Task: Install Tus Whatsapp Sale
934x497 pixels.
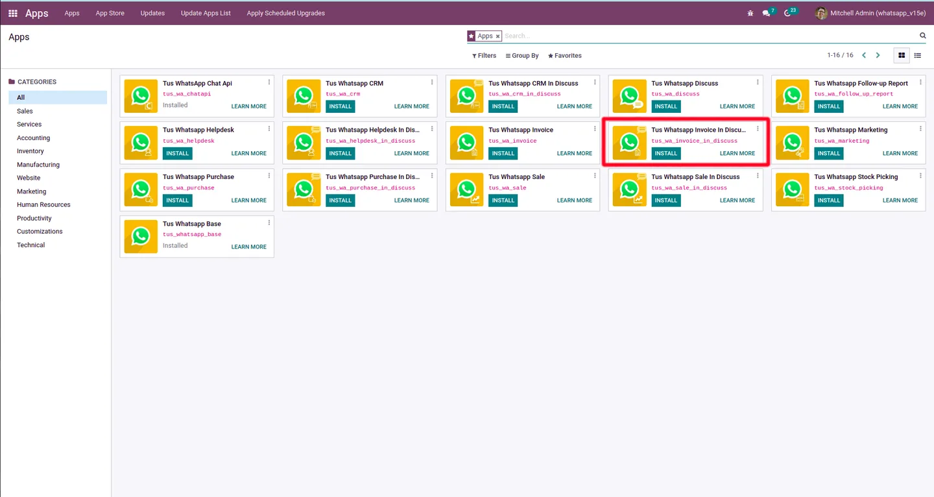Action: (503, 200)
